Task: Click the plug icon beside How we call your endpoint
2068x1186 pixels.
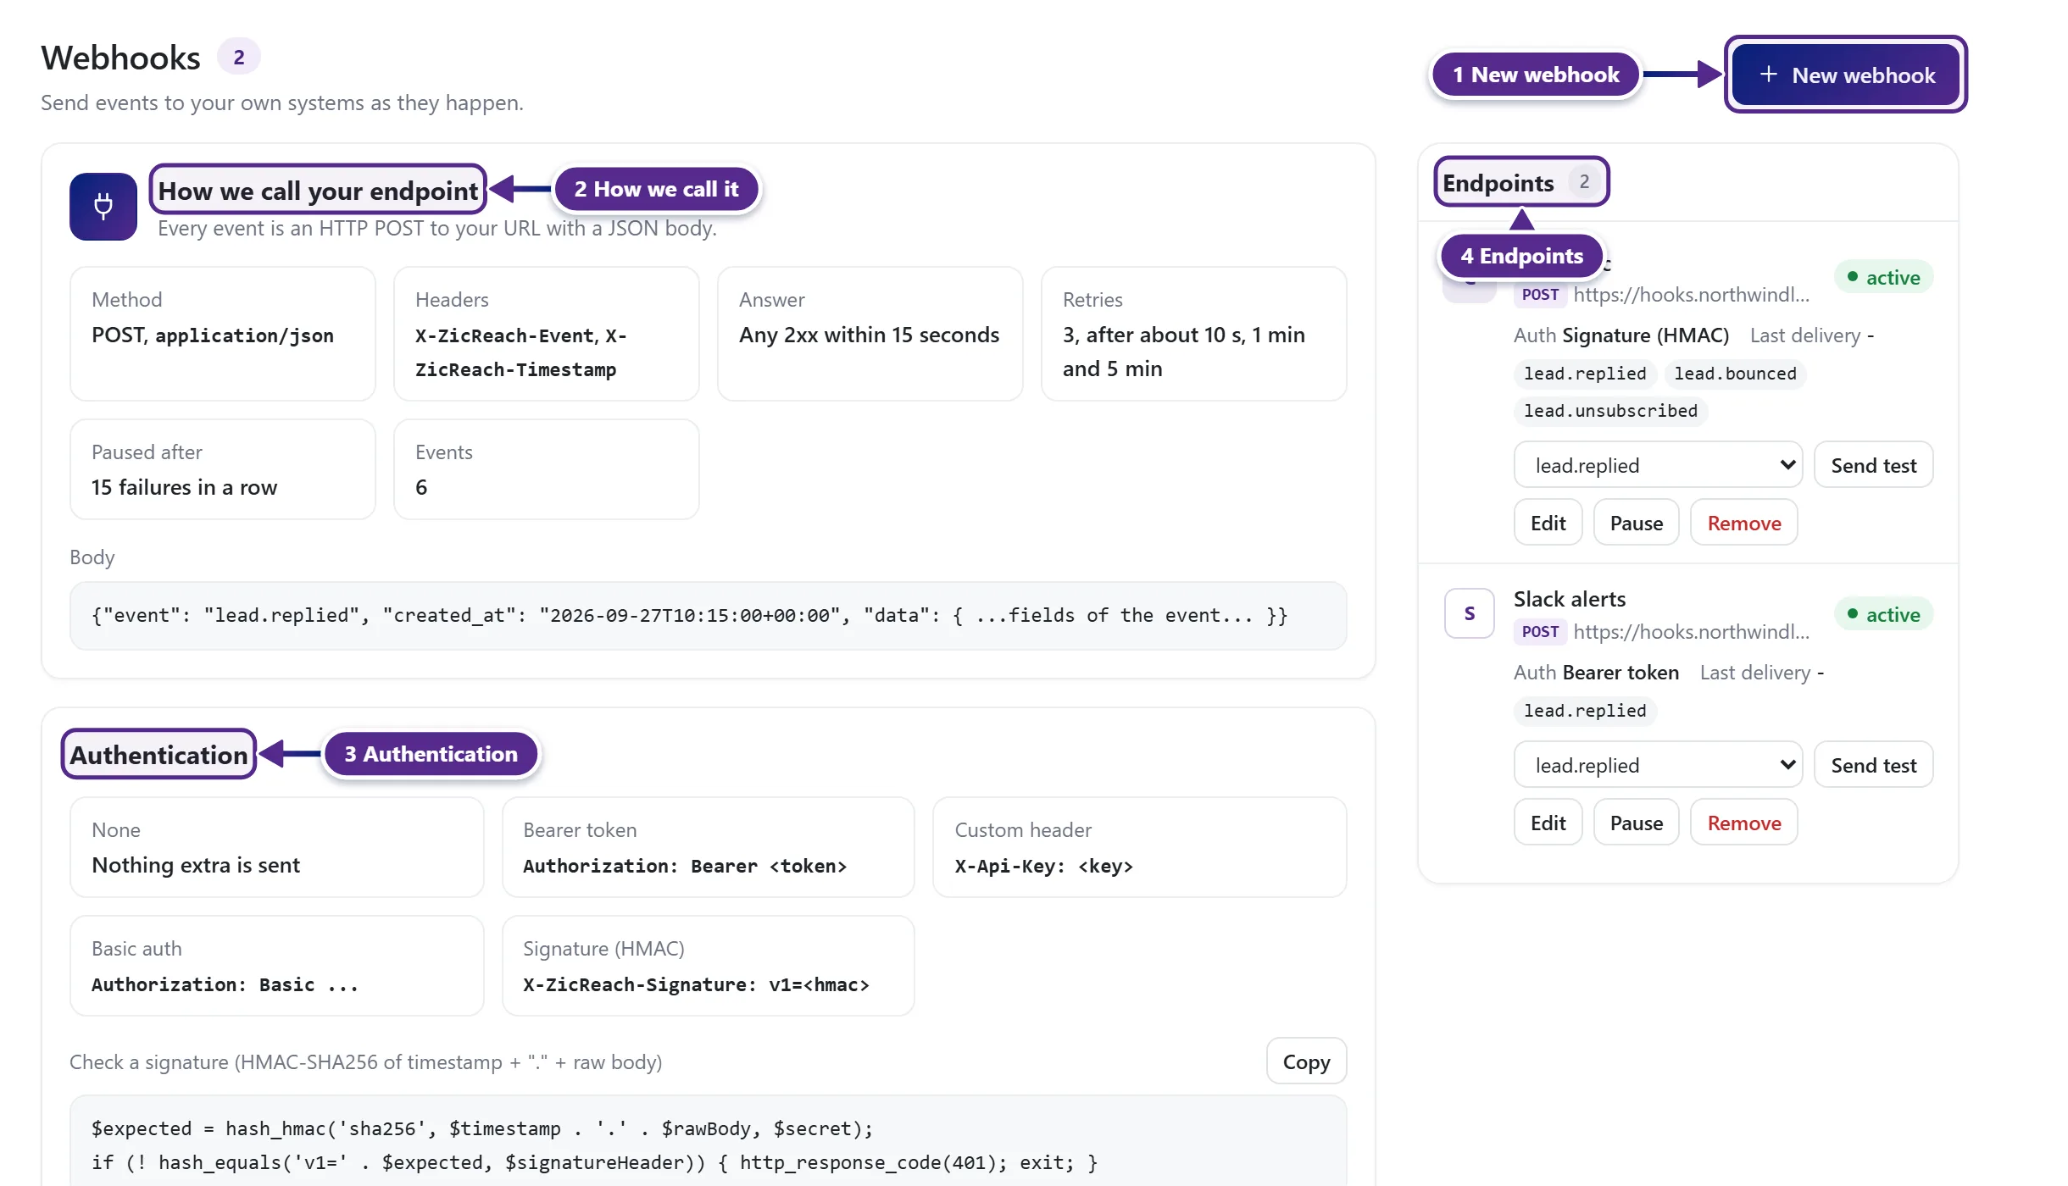Action: (x=103, y=207)
